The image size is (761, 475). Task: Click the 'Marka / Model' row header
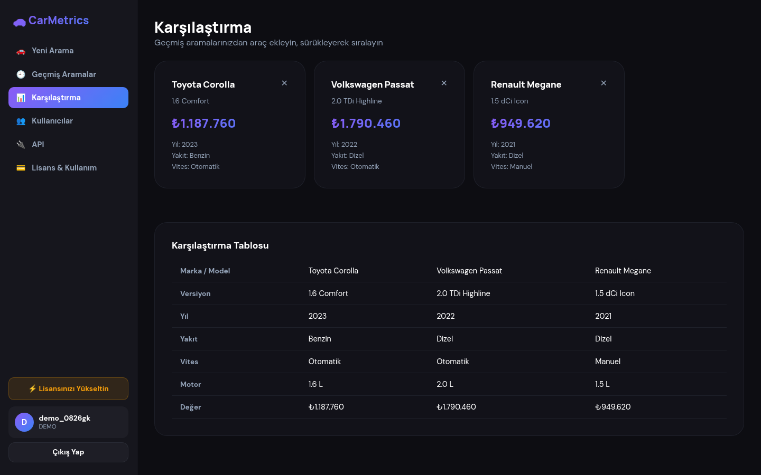coord(205,271)
